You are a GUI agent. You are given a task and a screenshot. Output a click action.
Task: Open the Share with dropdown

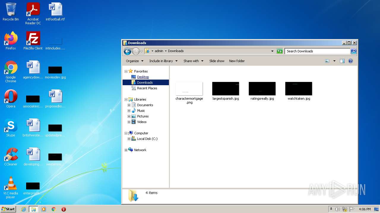click(x=193, y=61)
